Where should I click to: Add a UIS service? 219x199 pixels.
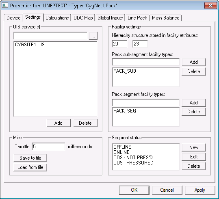click(x=59, y=123)
